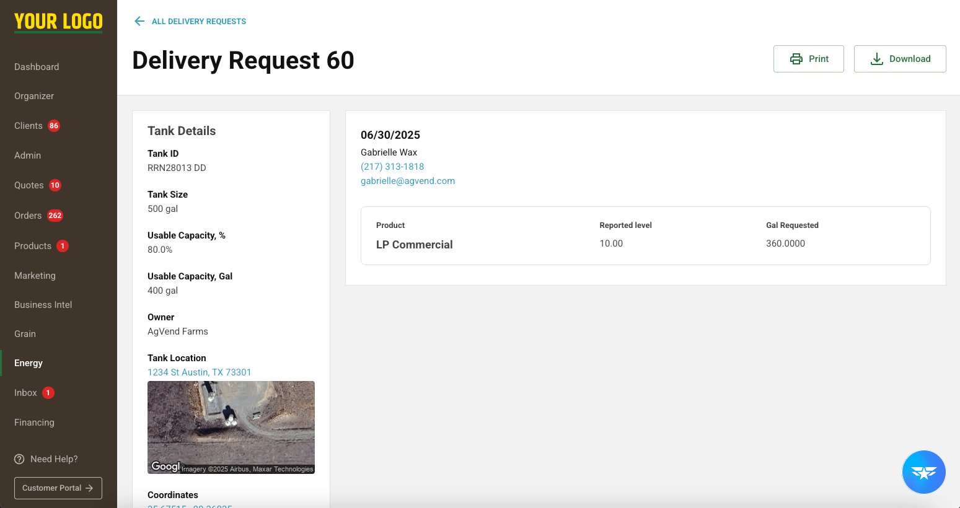Select product LP Commercial
This screenshot has width=960, height=508.
click(415, 245)
